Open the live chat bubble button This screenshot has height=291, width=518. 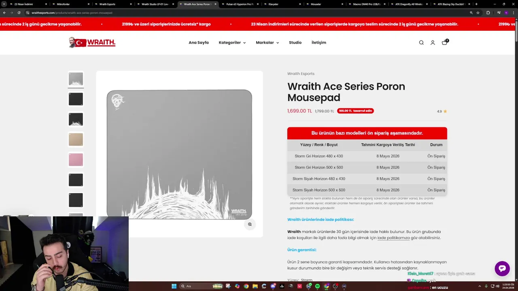pyautogui.click(x=502, y=268)
